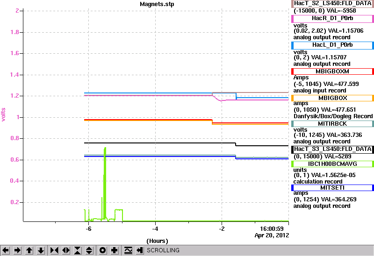Image resolution: width=374 pixels, height=256 pixels.
Task: Click the (Hours) x-axis label
Action: [x=157, y=241]
